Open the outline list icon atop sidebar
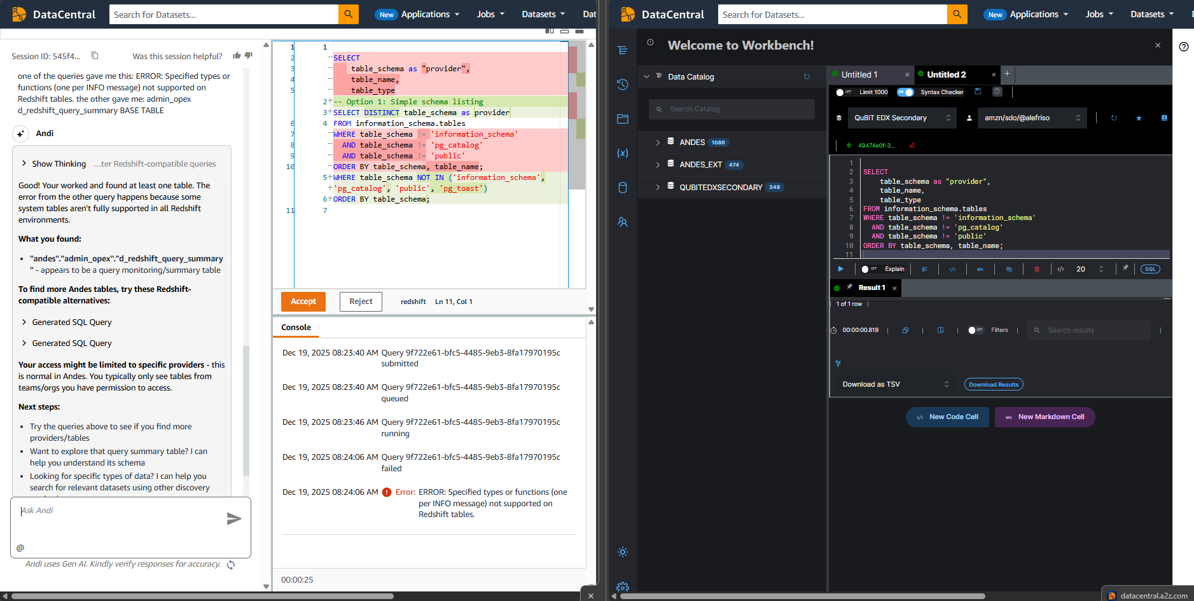This screenshot has height=601, width=1194. [623, 50]
